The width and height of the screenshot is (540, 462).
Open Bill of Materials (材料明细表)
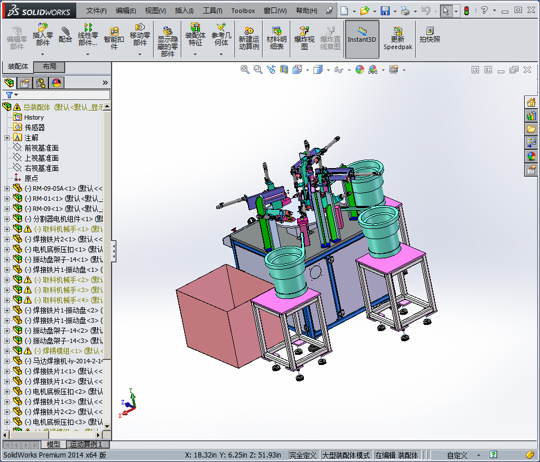(x=277, y=38)
